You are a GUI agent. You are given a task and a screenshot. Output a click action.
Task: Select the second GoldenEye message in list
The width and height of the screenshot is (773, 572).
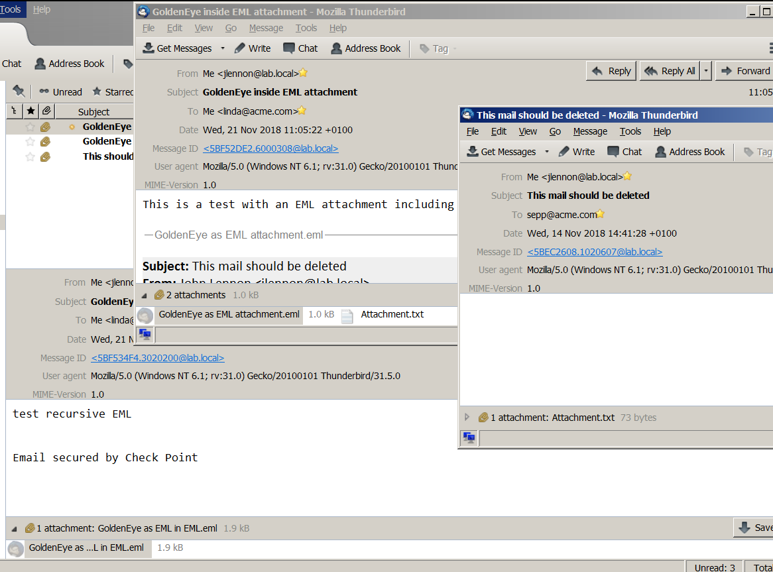pyautogui.click(x=70, y=141)
